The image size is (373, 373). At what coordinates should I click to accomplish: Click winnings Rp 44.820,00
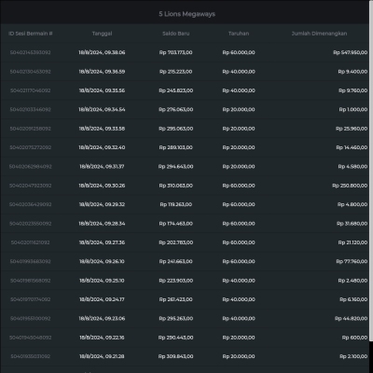352,318
